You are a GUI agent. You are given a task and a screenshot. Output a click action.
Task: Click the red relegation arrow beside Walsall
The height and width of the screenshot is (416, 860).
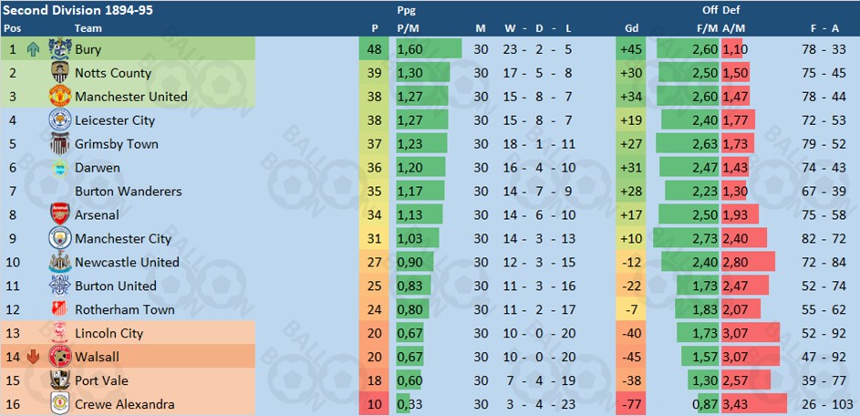tap(34, 357)
